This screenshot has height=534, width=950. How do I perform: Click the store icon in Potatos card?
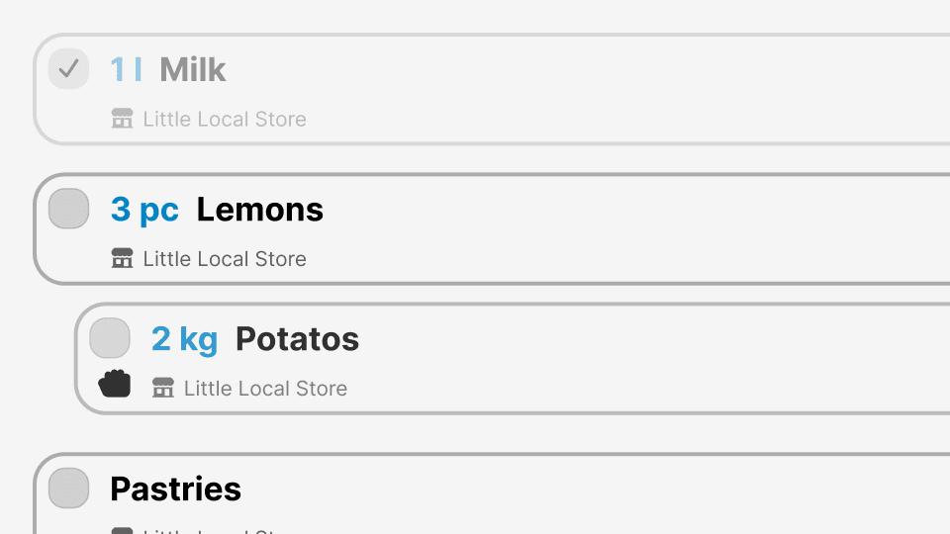(163, 389)
